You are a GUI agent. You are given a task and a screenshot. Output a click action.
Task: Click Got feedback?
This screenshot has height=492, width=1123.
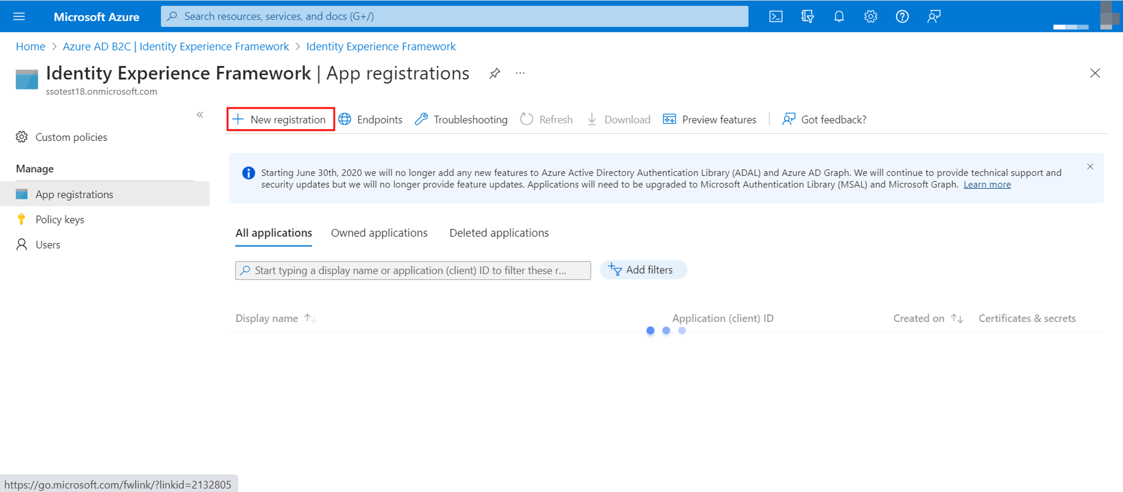[x=824, y=119]
